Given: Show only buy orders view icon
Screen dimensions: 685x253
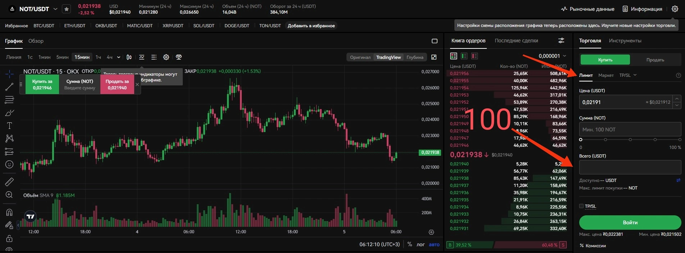Looking at the screenshot, I should pos(464,56).
